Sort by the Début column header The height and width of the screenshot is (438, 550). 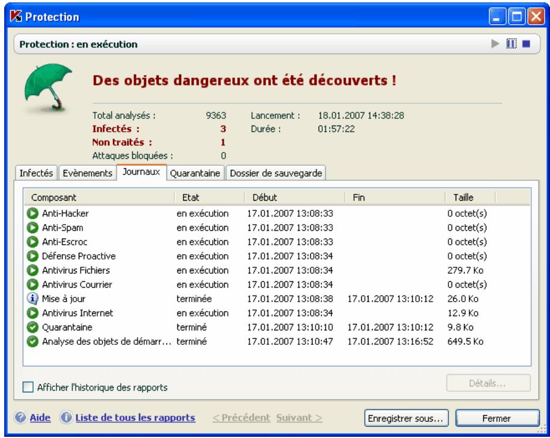coord(295,198)
